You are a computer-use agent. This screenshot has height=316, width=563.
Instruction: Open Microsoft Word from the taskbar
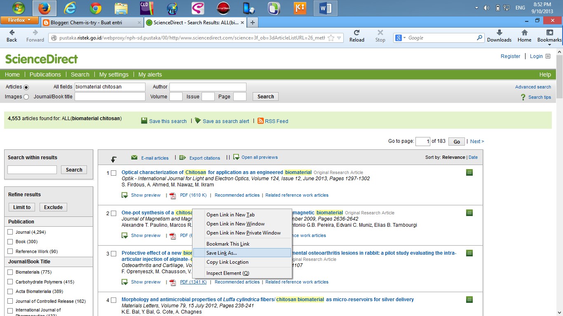point(325,7)
